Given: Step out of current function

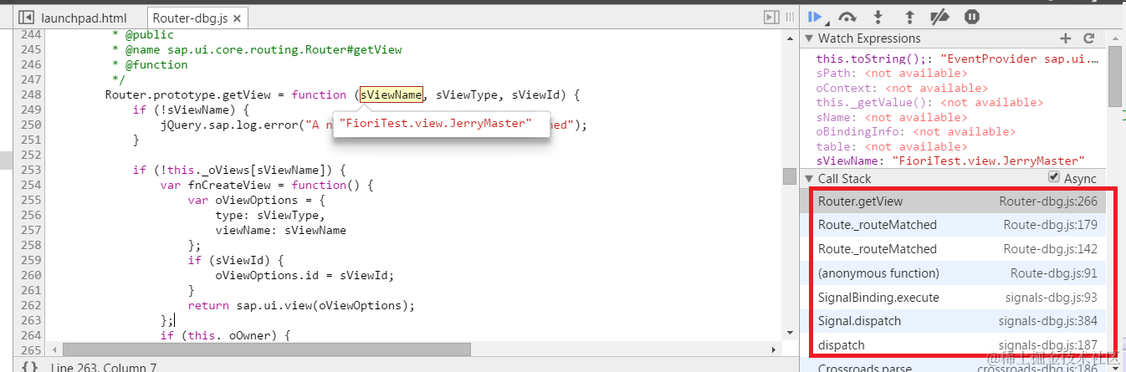Looking at the screenshot, I should pyautogui.click(x=909, y=17).
